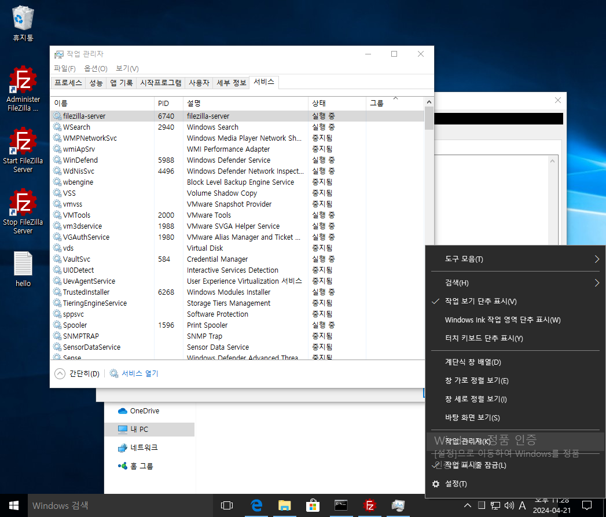Sort services by 그룹 column header
This screenshot has width=606, height=517.
[395, 103]
